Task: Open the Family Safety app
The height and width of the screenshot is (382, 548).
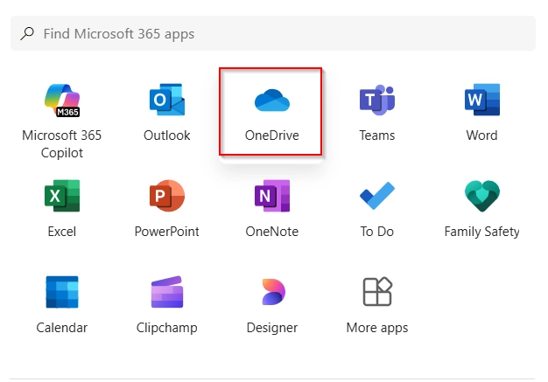Action: 481,209
